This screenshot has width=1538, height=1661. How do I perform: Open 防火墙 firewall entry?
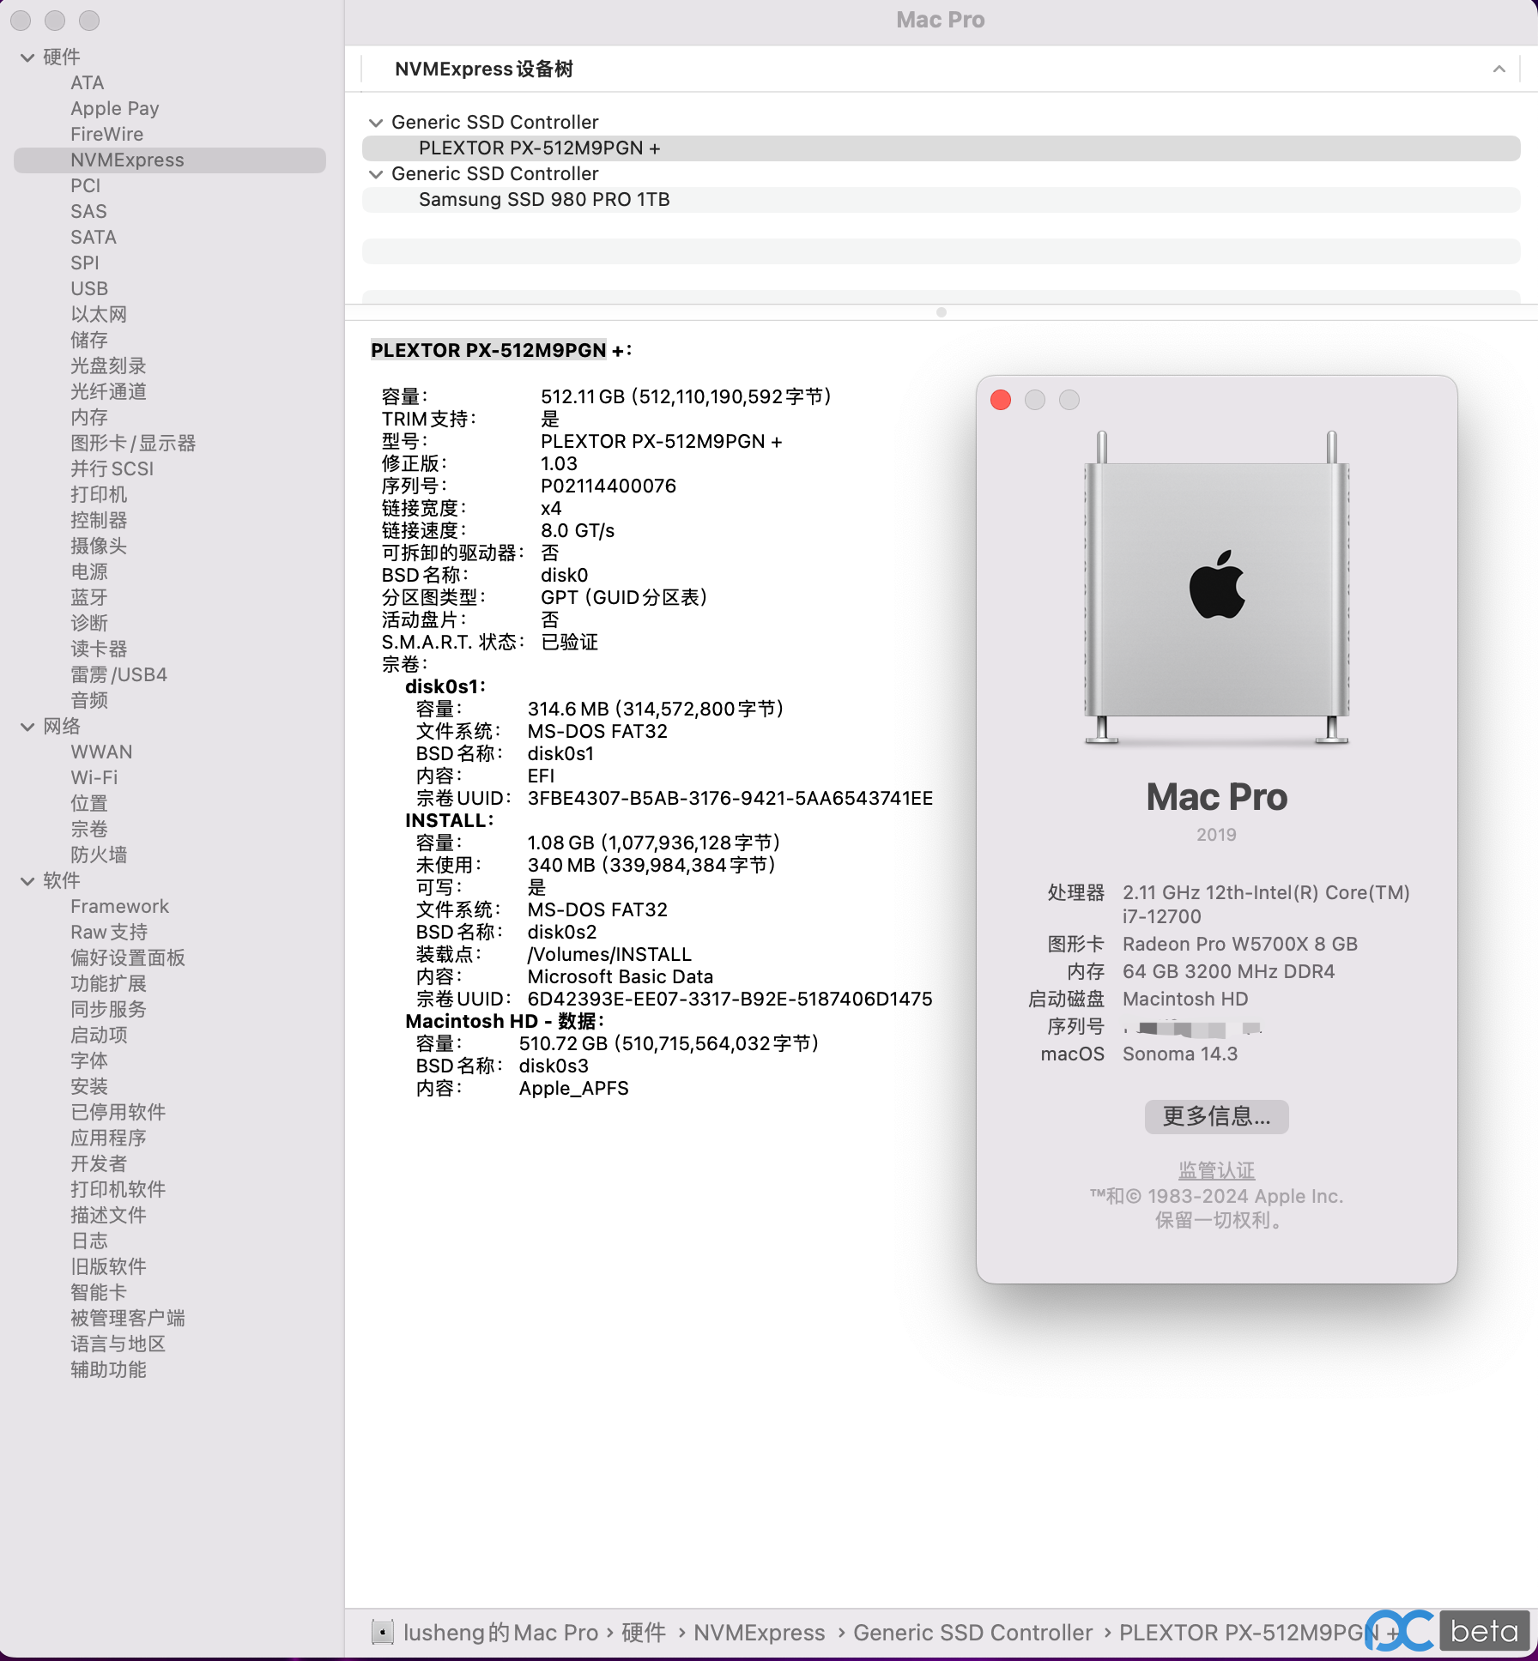[x=99, y=855]
